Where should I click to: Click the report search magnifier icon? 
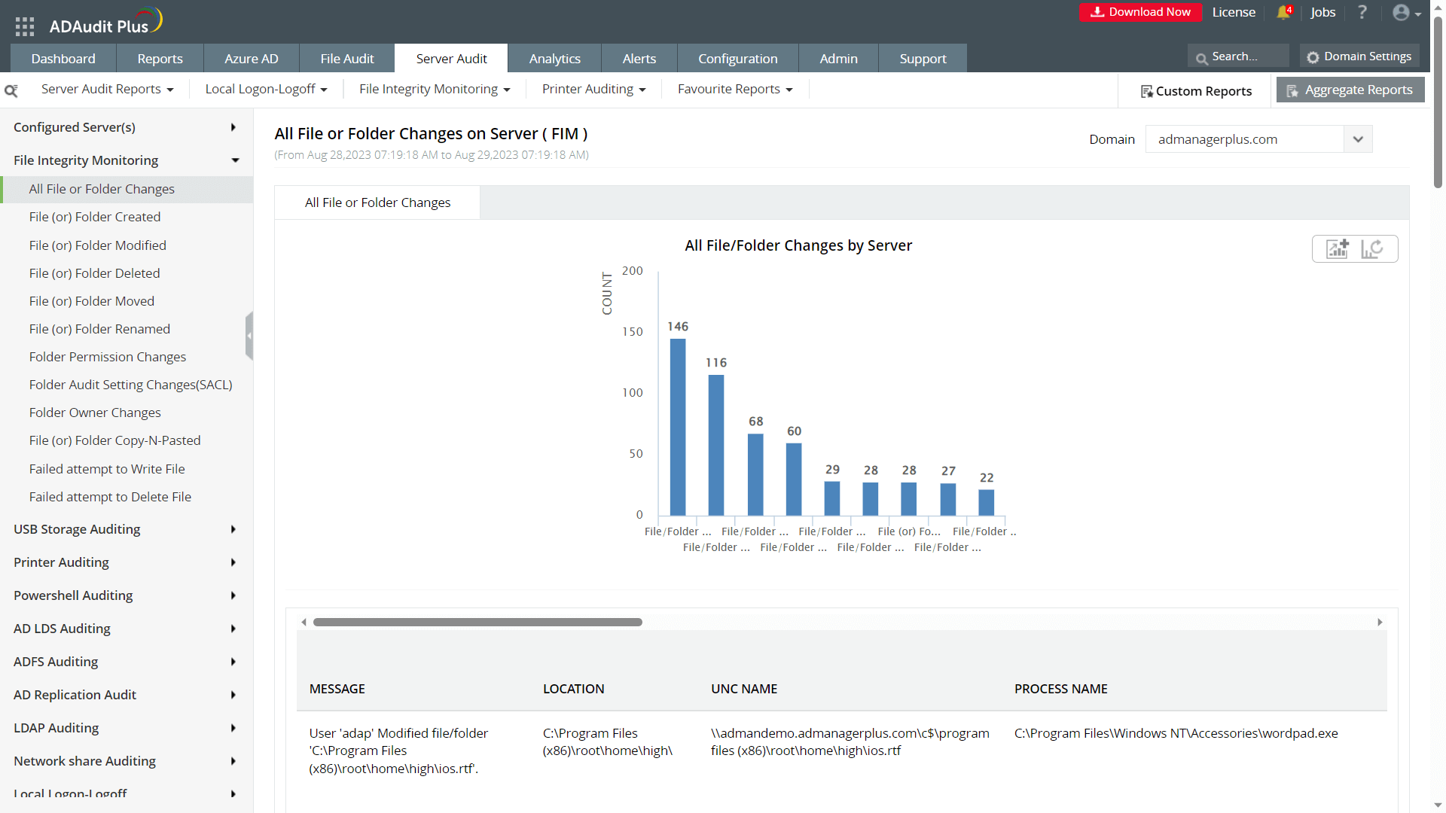(11, 90)
